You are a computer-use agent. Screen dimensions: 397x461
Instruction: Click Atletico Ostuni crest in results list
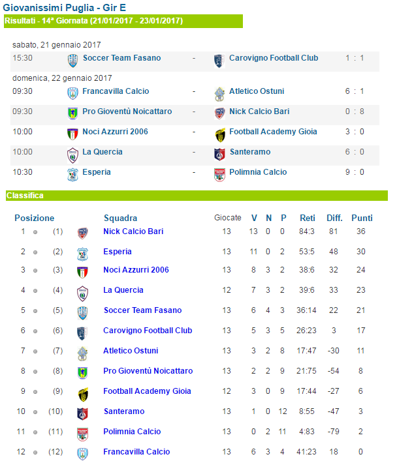(x=219, y=94)
